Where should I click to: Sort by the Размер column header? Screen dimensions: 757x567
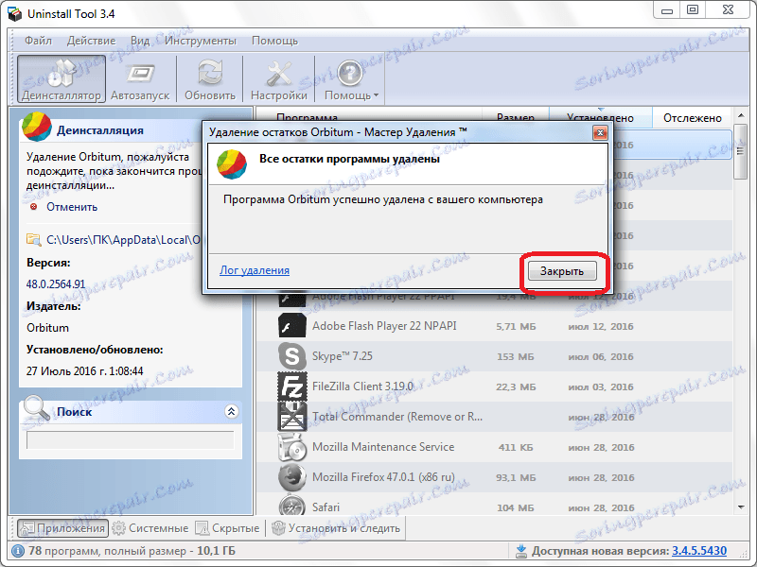[516, 117]
